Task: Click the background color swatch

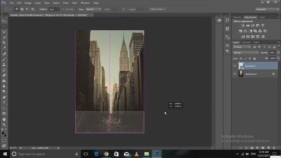Action: pos(5,135)
